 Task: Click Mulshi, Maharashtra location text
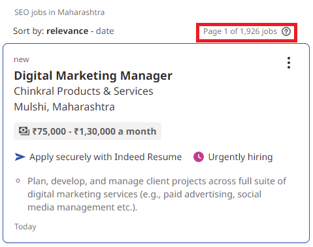point(64,107)
